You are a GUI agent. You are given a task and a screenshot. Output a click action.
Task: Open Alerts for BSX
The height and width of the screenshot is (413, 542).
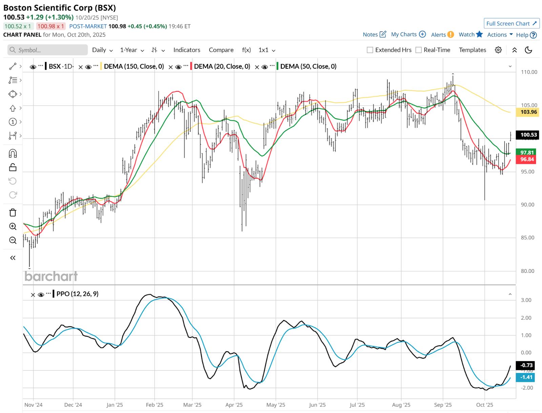[442, 35]
